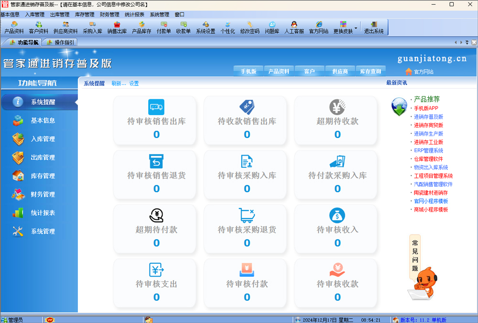Open the 超期待付款 card

pos(154,229)
